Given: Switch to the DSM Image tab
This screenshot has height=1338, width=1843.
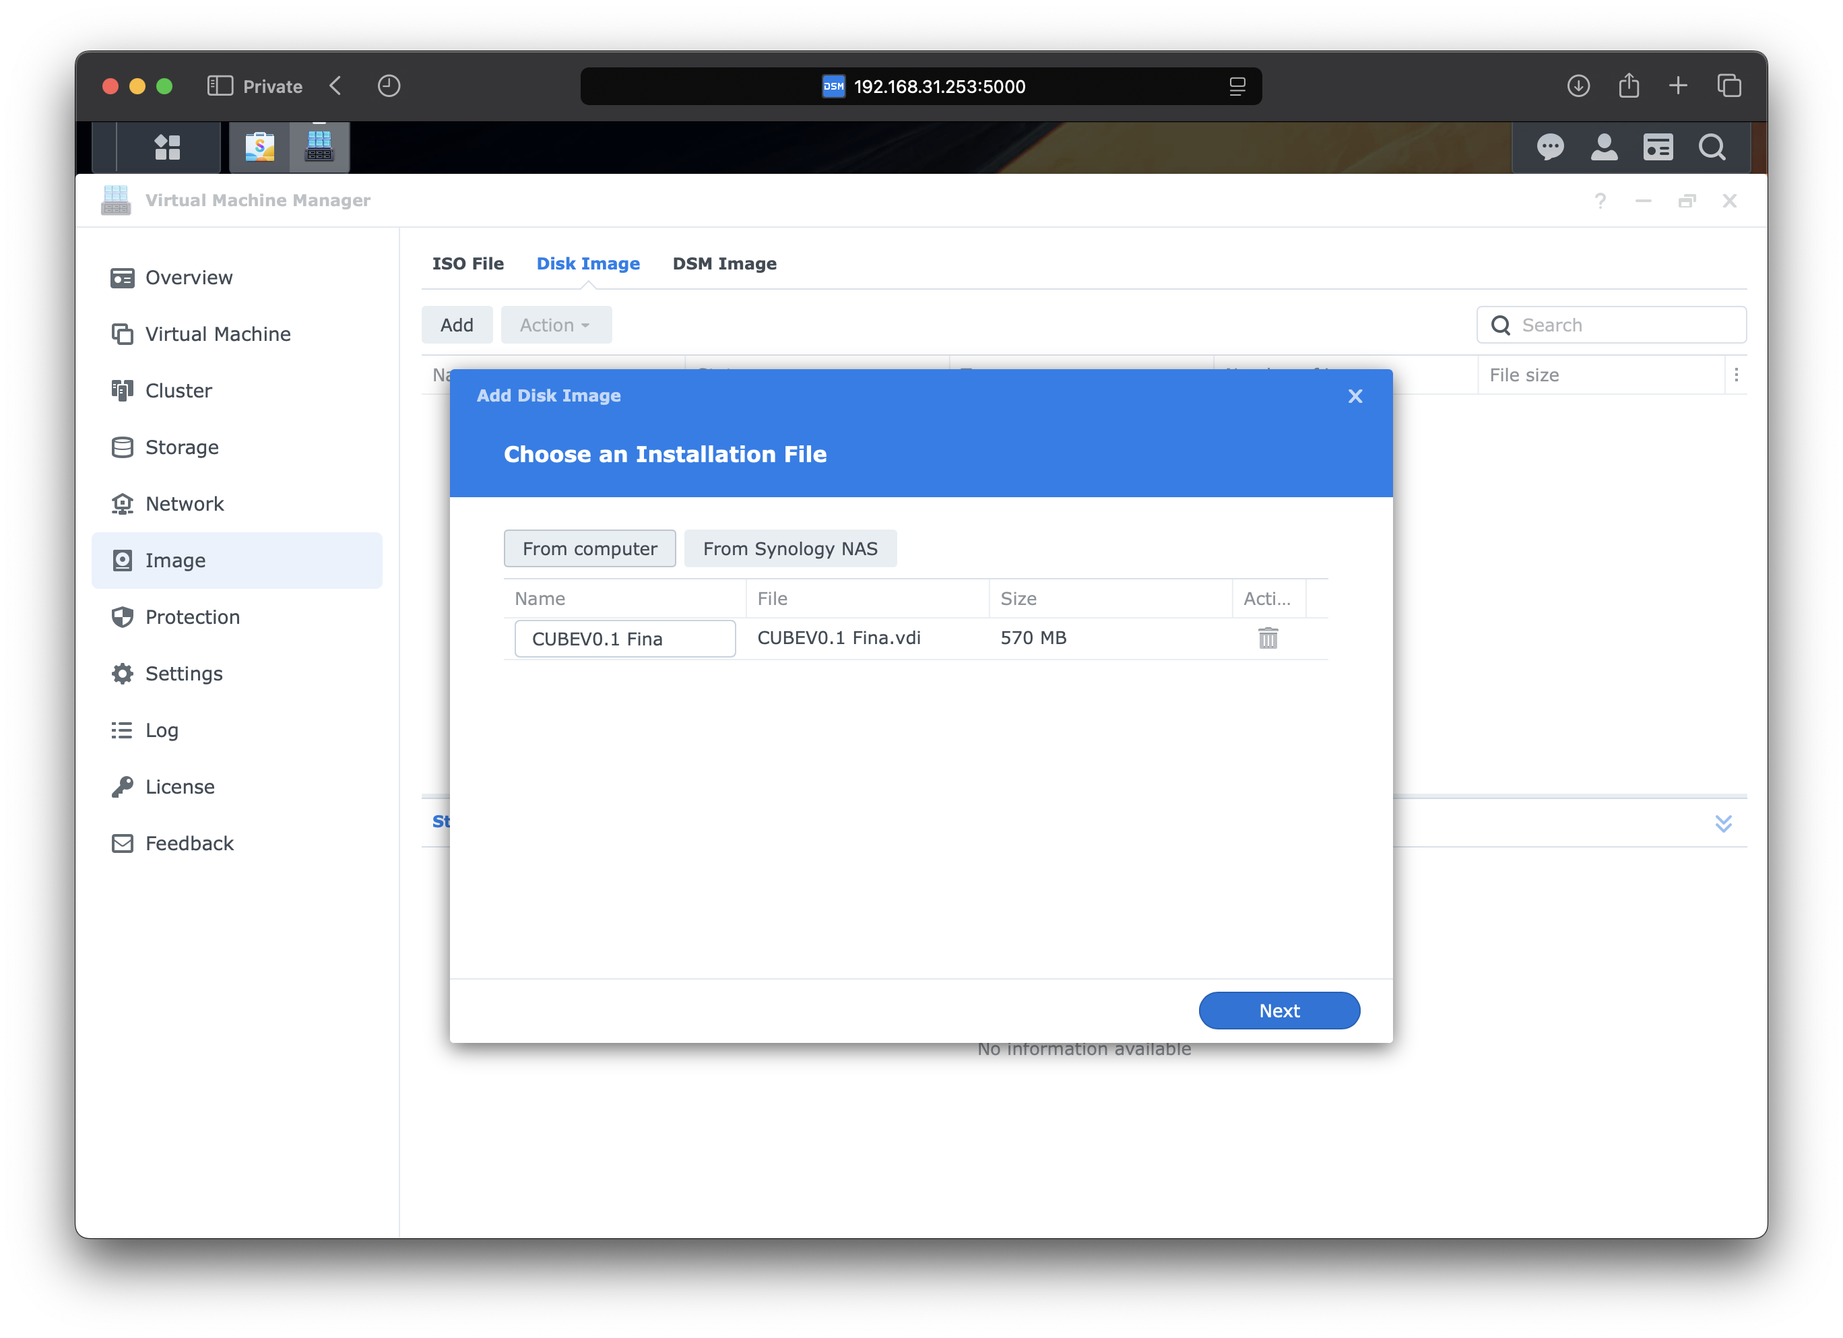Looking at the screenshot, I should (724, 263).
